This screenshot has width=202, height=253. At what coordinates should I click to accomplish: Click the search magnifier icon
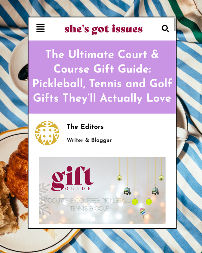click(x=165, y=29)
